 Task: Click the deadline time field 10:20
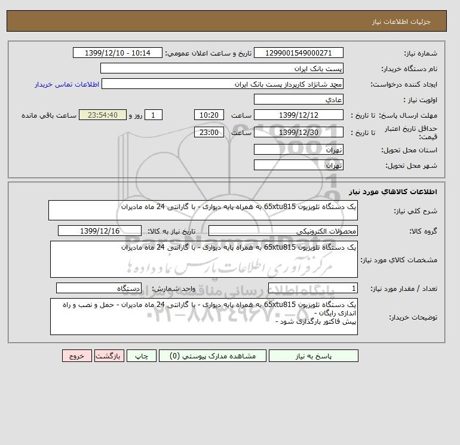coord(209,115)
